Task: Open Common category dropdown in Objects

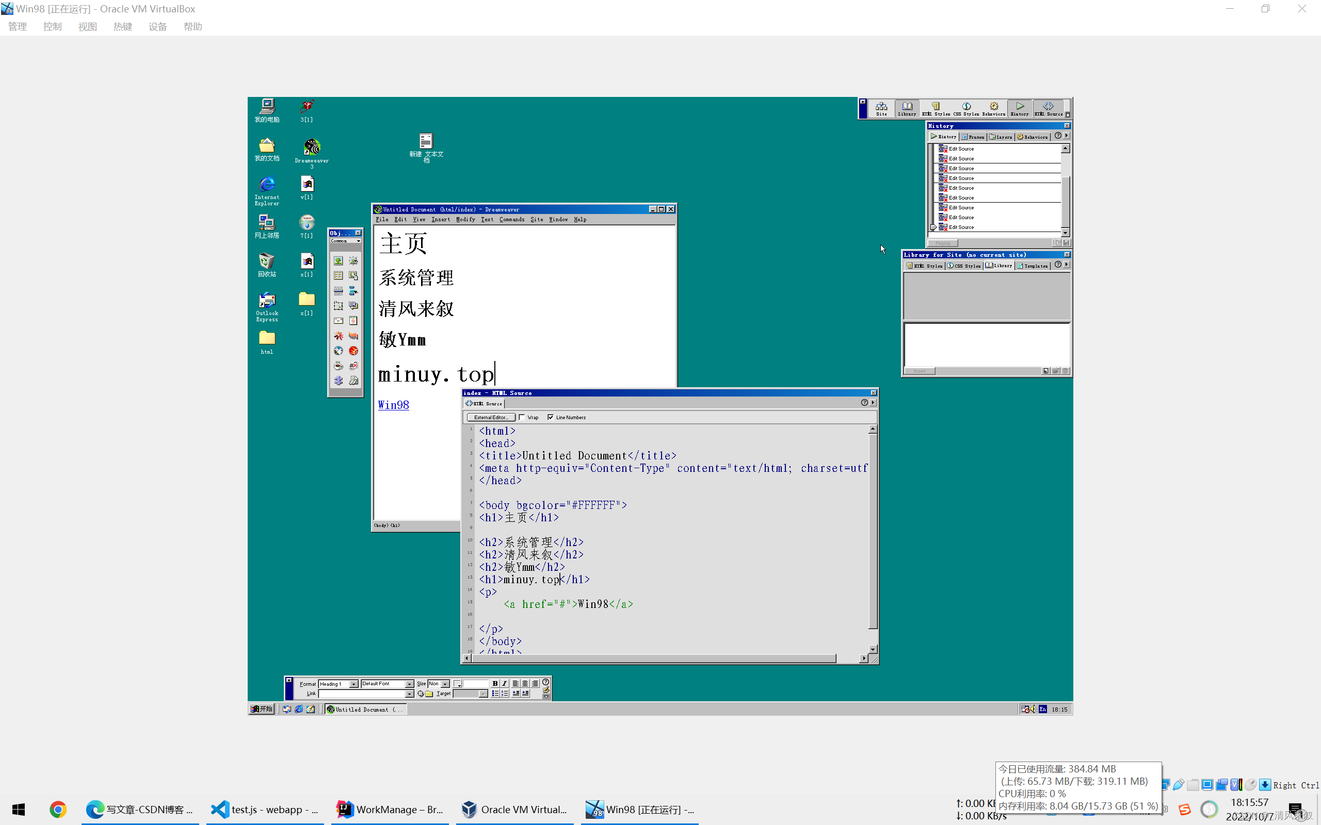Action: point(345,241)
